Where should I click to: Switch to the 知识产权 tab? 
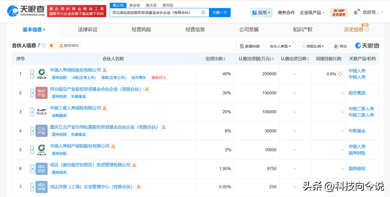(x=303, y=30)
